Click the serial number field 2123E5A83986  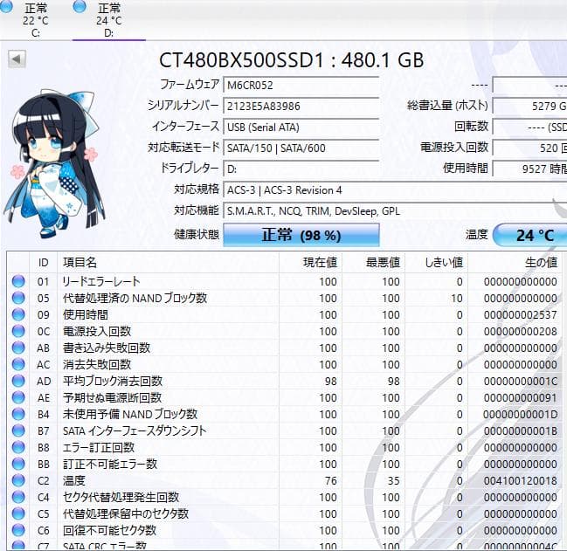click(x=301, y=107)
